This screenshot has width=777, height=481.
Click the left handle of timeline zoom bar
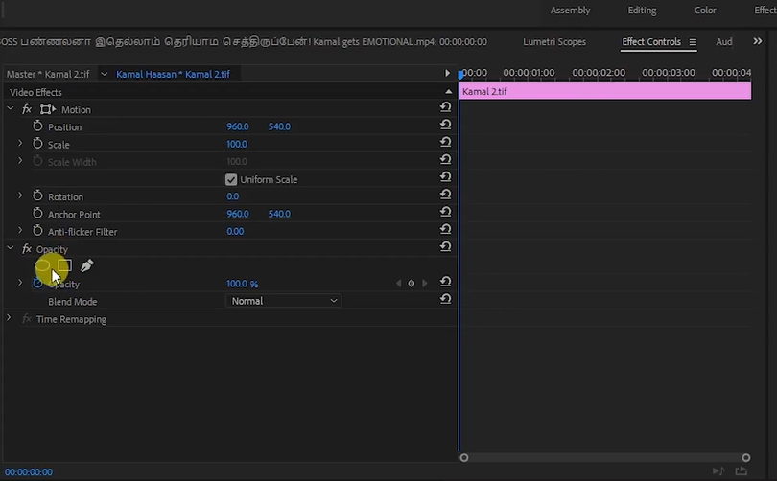(464, 458)
